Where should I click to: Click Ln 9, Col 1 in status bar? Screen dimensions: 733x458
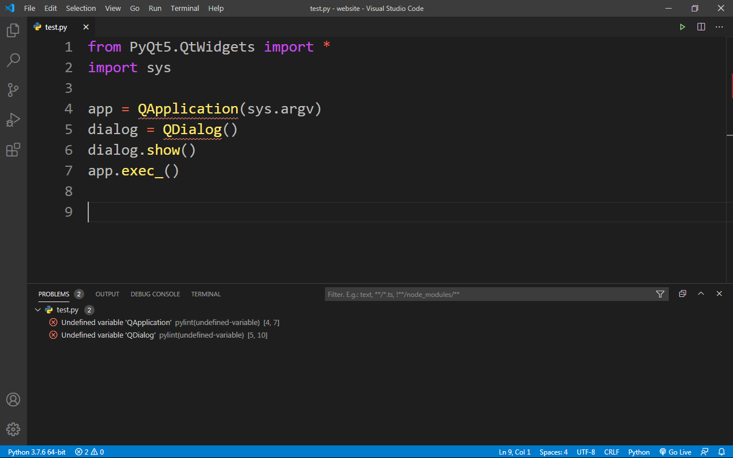click(515, 452)
